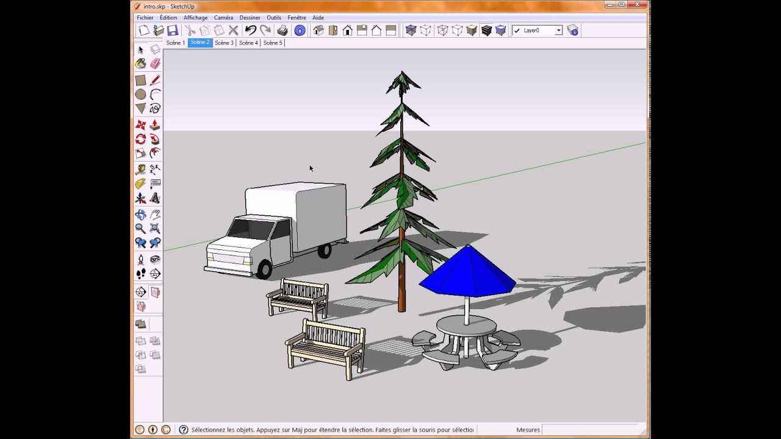Toggle the Display Section Cuts button
Image resolution: width=781 pixels, height=439 pixels.
[140, 306]
